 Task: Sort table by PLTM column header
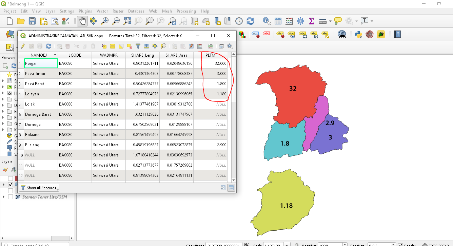pos(210,55)
